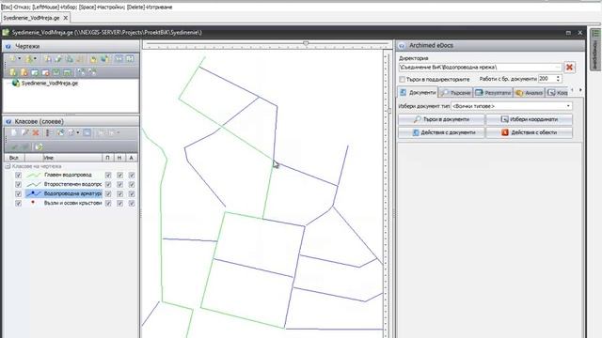
Task: Collapse the Класове на чертежа tree group
Action: click(8, 166)
